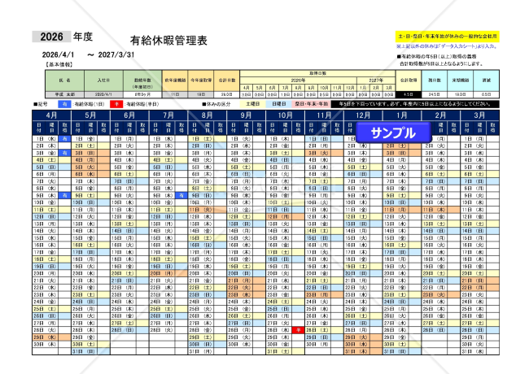The width and height of the screenshot is (529, 374).
Task: Click September 21日 (月) holiday cell
Action: 247,280
